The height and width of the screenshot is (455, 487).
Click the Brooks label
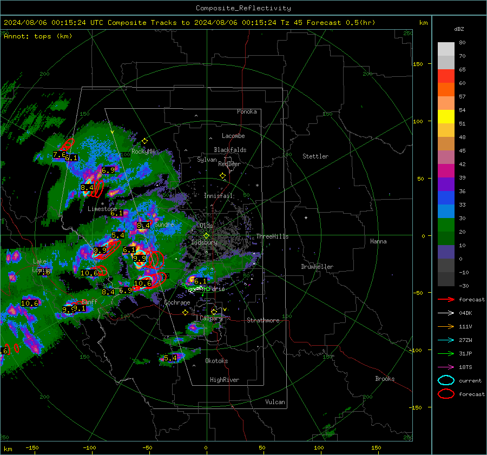(385, 379)
